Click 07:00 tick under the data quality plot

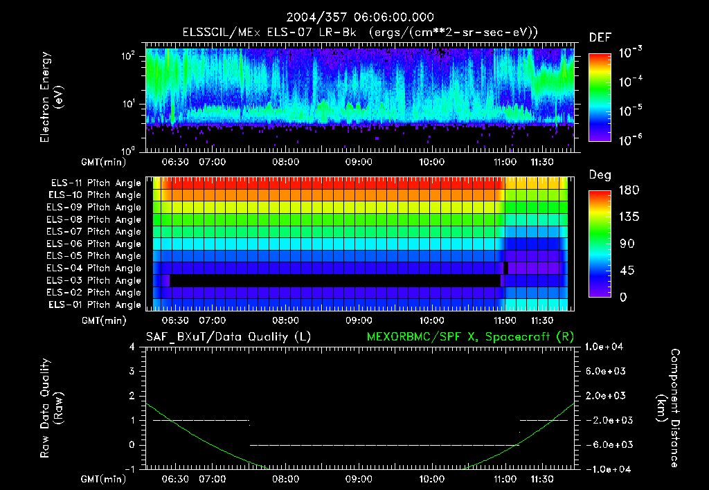[212, 479]
